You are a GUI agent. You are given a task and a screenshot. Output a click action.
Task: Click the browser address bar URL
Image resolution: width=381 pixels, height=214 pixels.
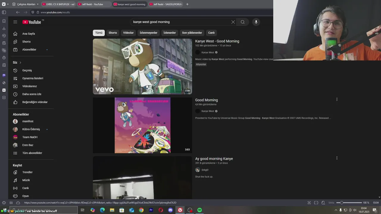pyautogui.click(x=55, y=12)
